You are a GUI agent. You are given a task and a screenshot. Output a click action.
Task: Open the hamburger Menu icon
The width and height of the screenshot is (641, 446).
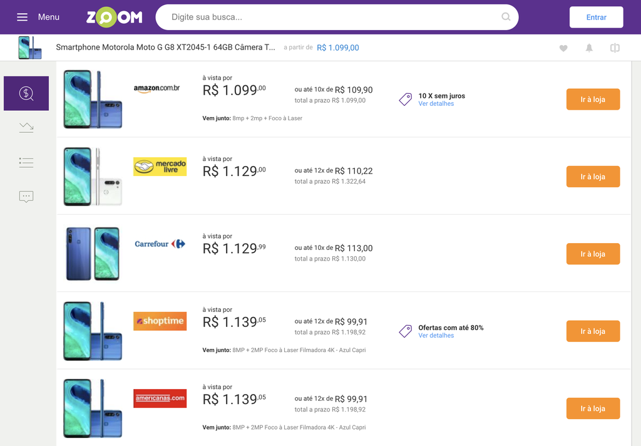tap(22, 17)
